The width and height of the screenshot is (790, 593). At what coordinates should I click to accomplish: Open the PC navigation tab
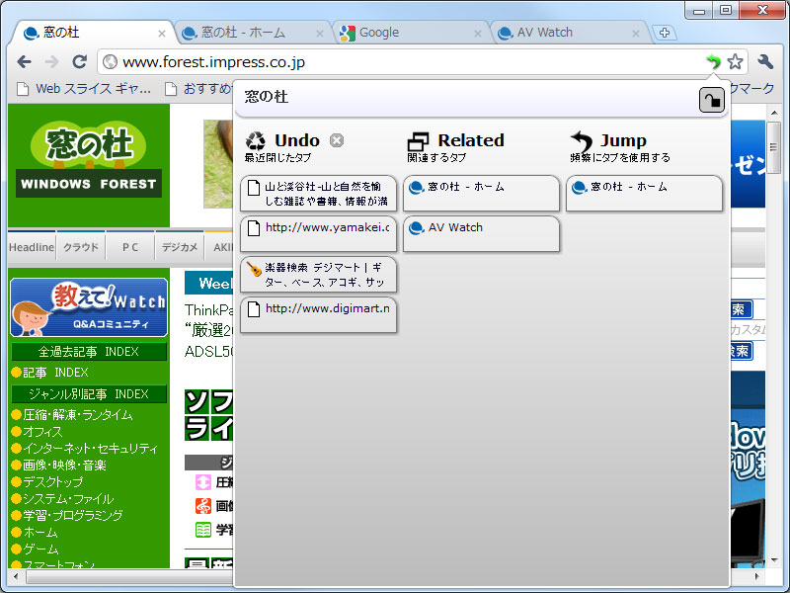pyautogui.click(x=130, y=247)
